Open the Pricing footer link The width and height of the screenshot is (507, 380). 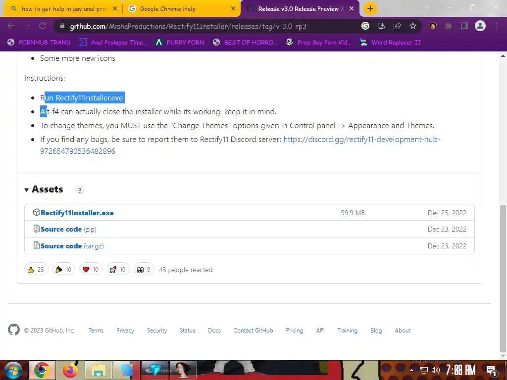[295, 331]
